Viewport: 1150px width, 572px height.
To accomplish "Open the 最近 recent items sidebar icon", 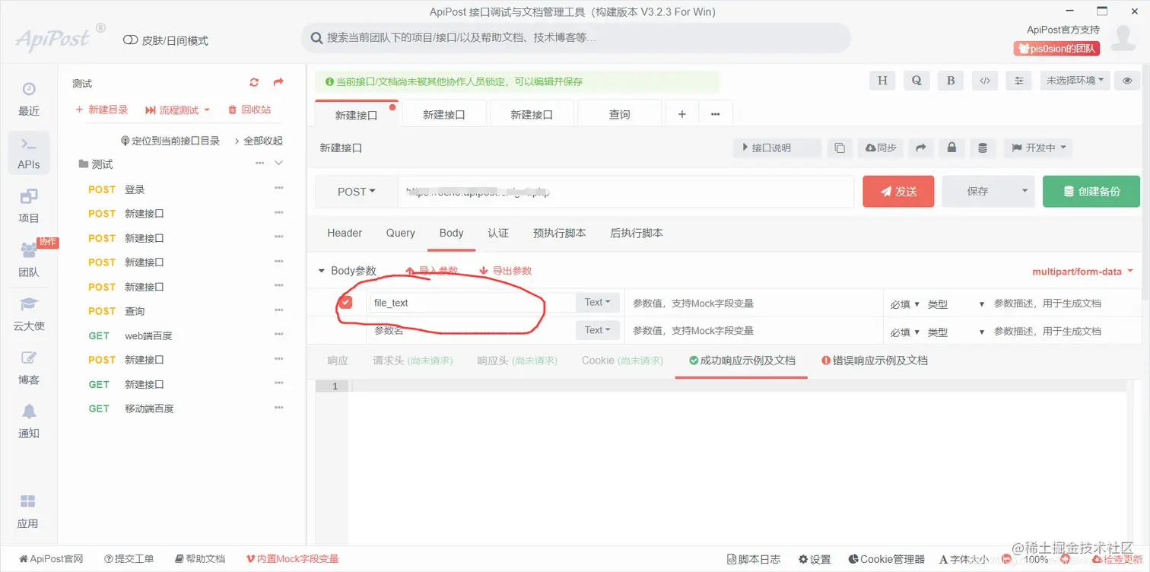I will pos(29,99).
